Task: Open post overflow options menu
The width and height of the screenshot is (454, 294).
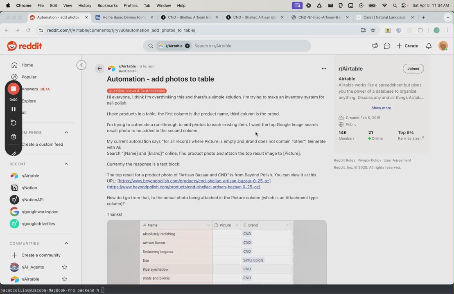Action: (324, 69)
